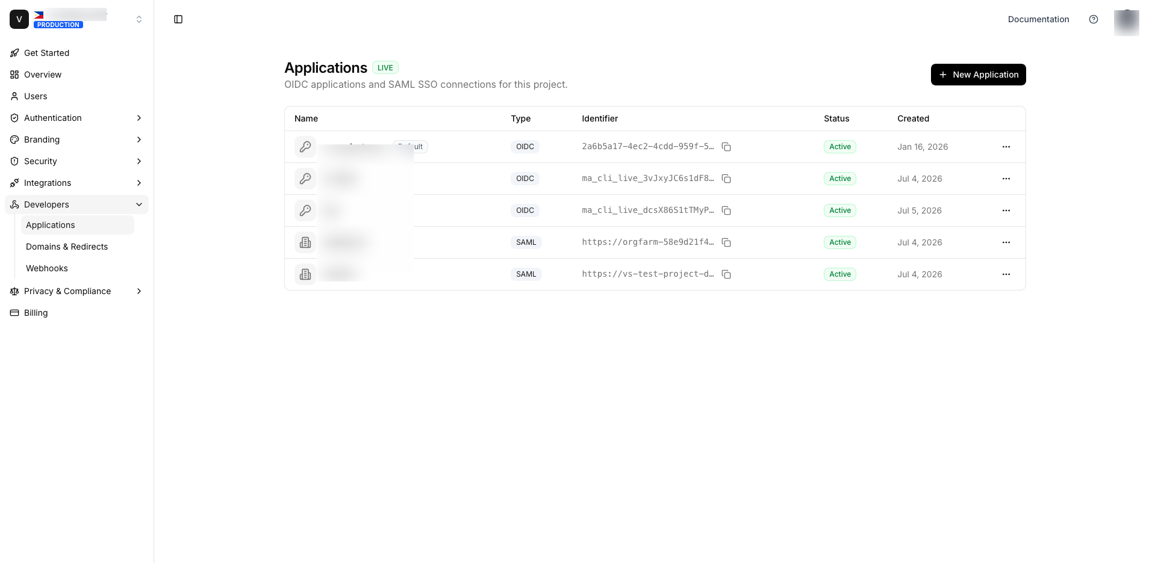Expand the Privacy & Compliance chevron
1155x563 pixels.
point(139,291)
